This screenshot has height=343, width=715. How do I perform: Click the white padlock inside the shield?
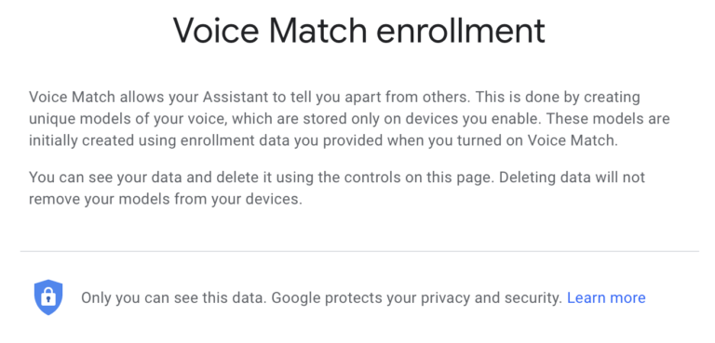(x=47, y=298)
